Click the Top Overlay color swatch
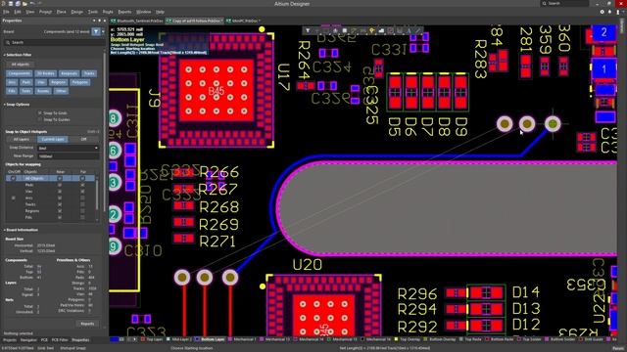The width and height of the screenshot is (627, 352). pos(396,339)
